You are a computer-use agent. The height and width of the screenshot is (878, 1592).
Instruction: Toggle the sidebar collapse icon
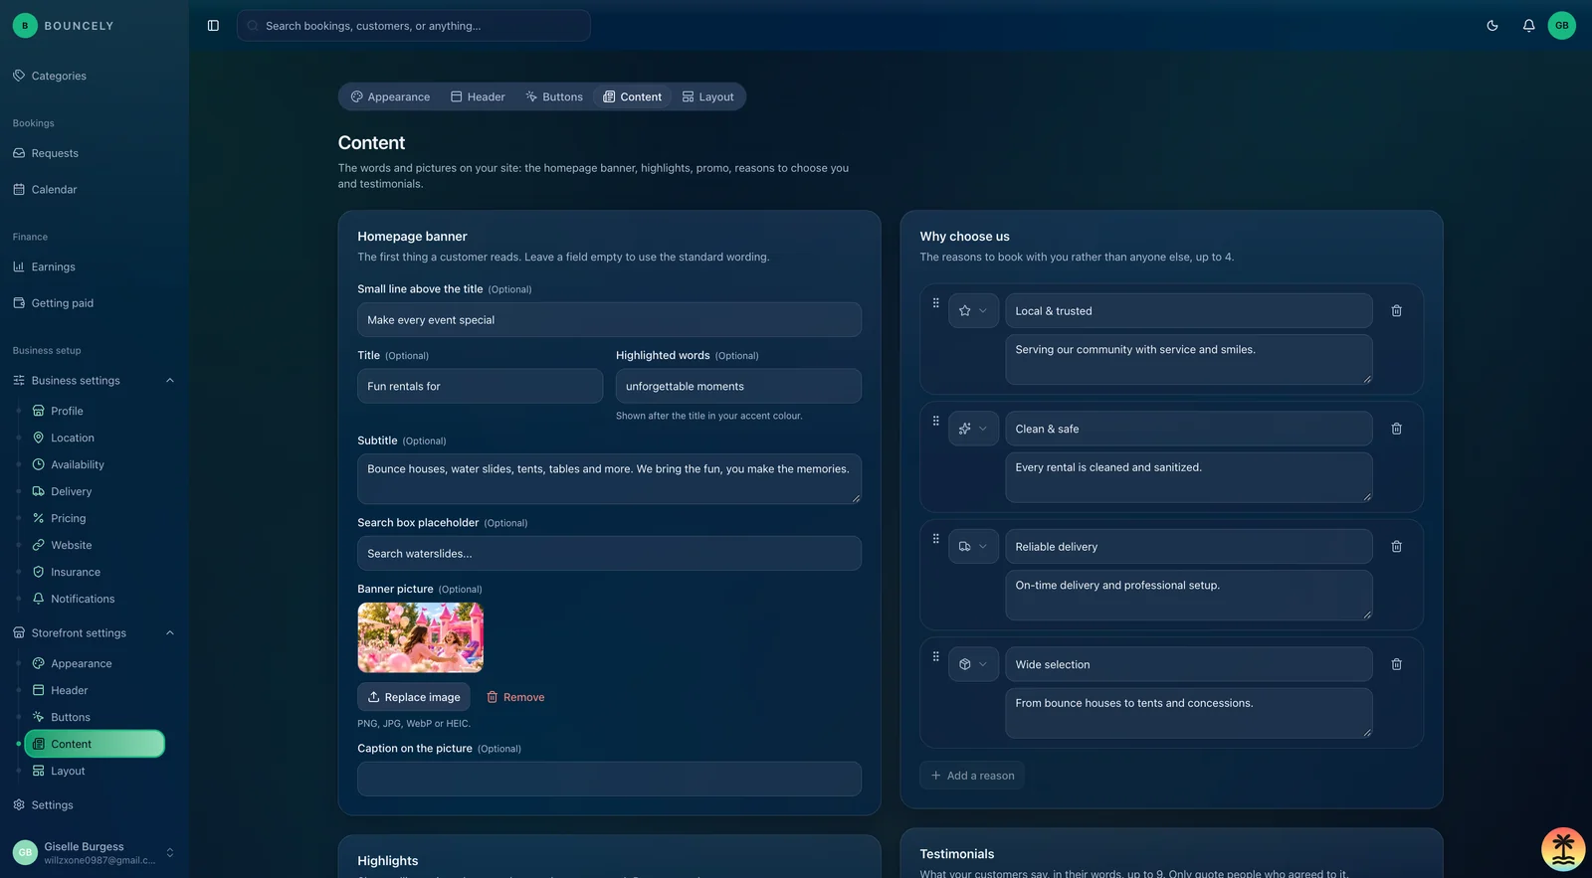pos(213,26)
